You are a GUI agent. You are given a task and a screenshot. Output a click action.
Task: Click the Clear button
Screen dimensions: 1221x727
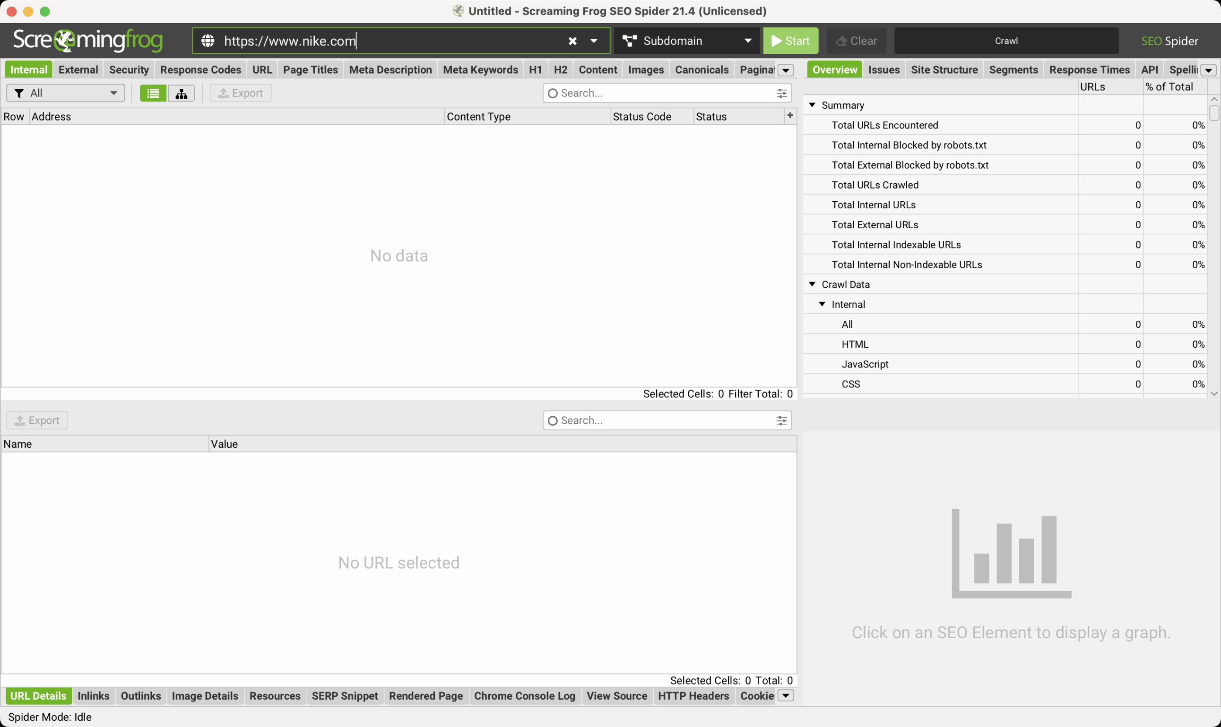click(x=856, y=41)
